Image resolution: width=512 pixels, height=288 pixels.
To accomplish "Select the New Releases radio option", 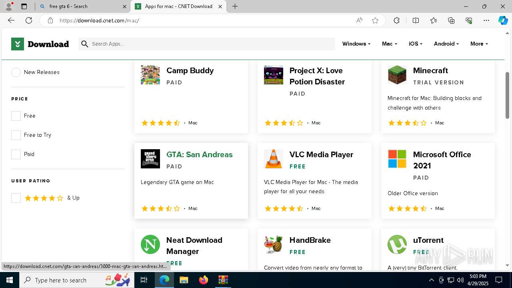I will pos(16,72).
